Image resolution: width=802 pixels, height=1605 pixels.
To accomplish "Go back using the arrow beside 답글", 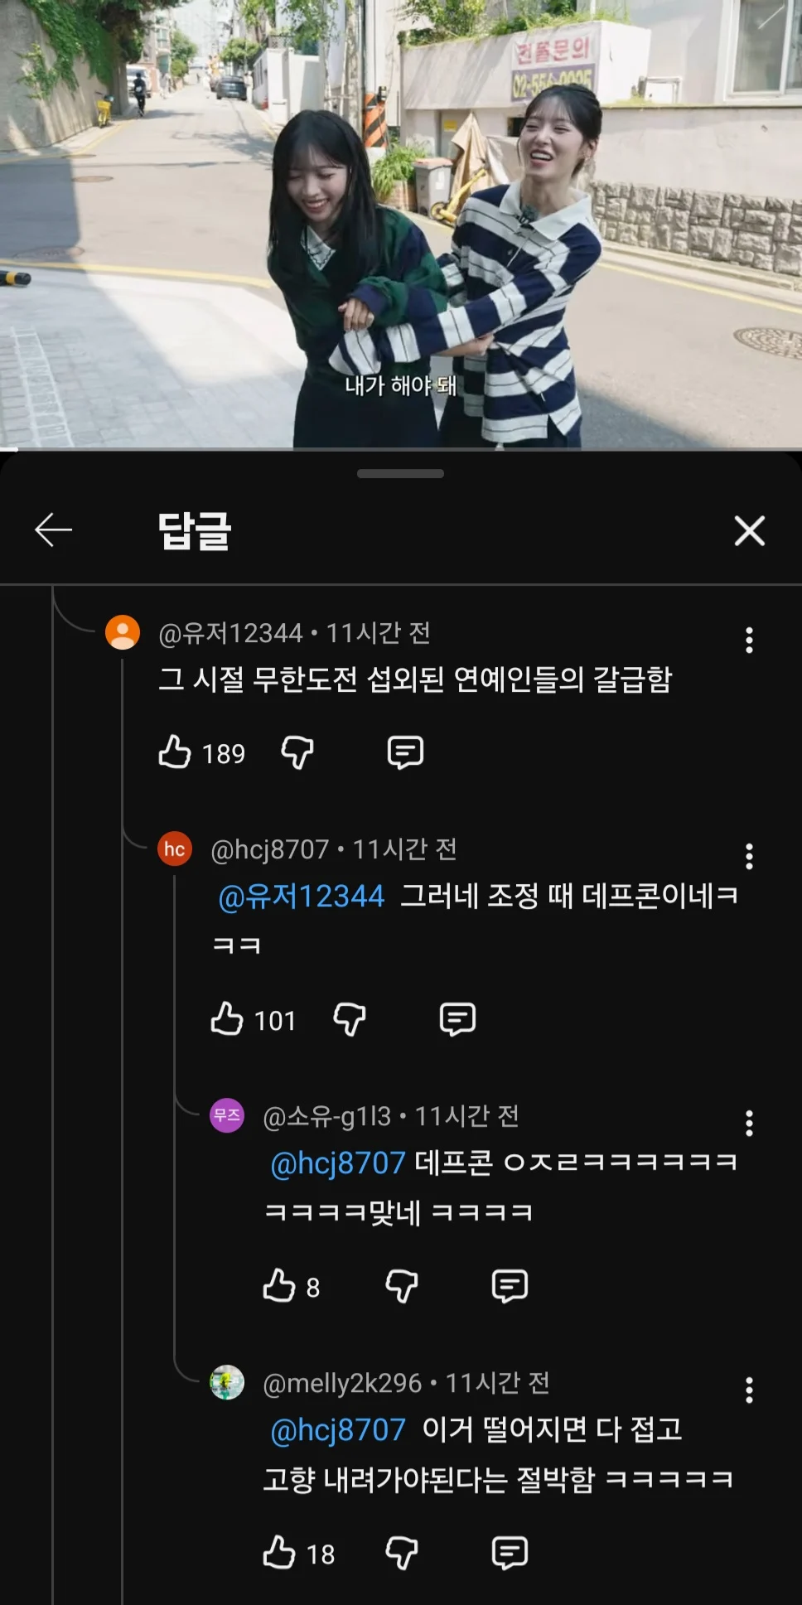I will (54, 530).
